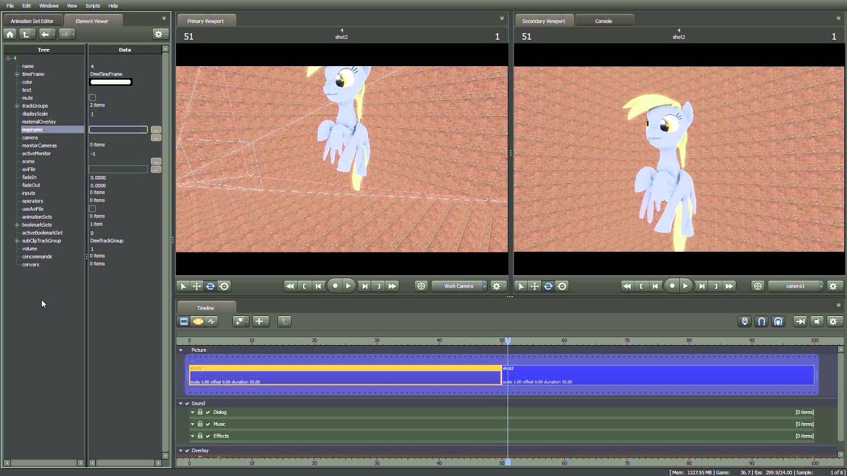Pick the move tool in Primary Viewport
This screenshot has width=847, height=476.
click(x=197, y=286)
